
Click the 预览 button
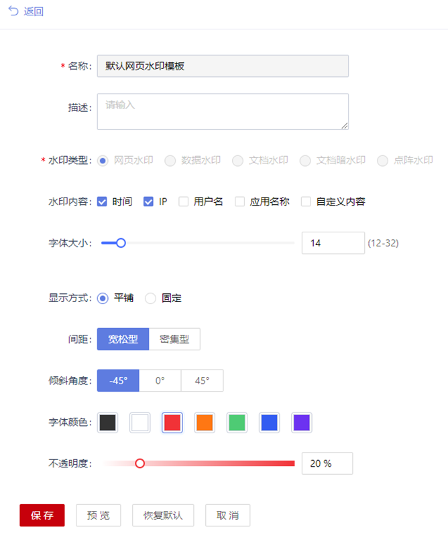pos(99,515)
